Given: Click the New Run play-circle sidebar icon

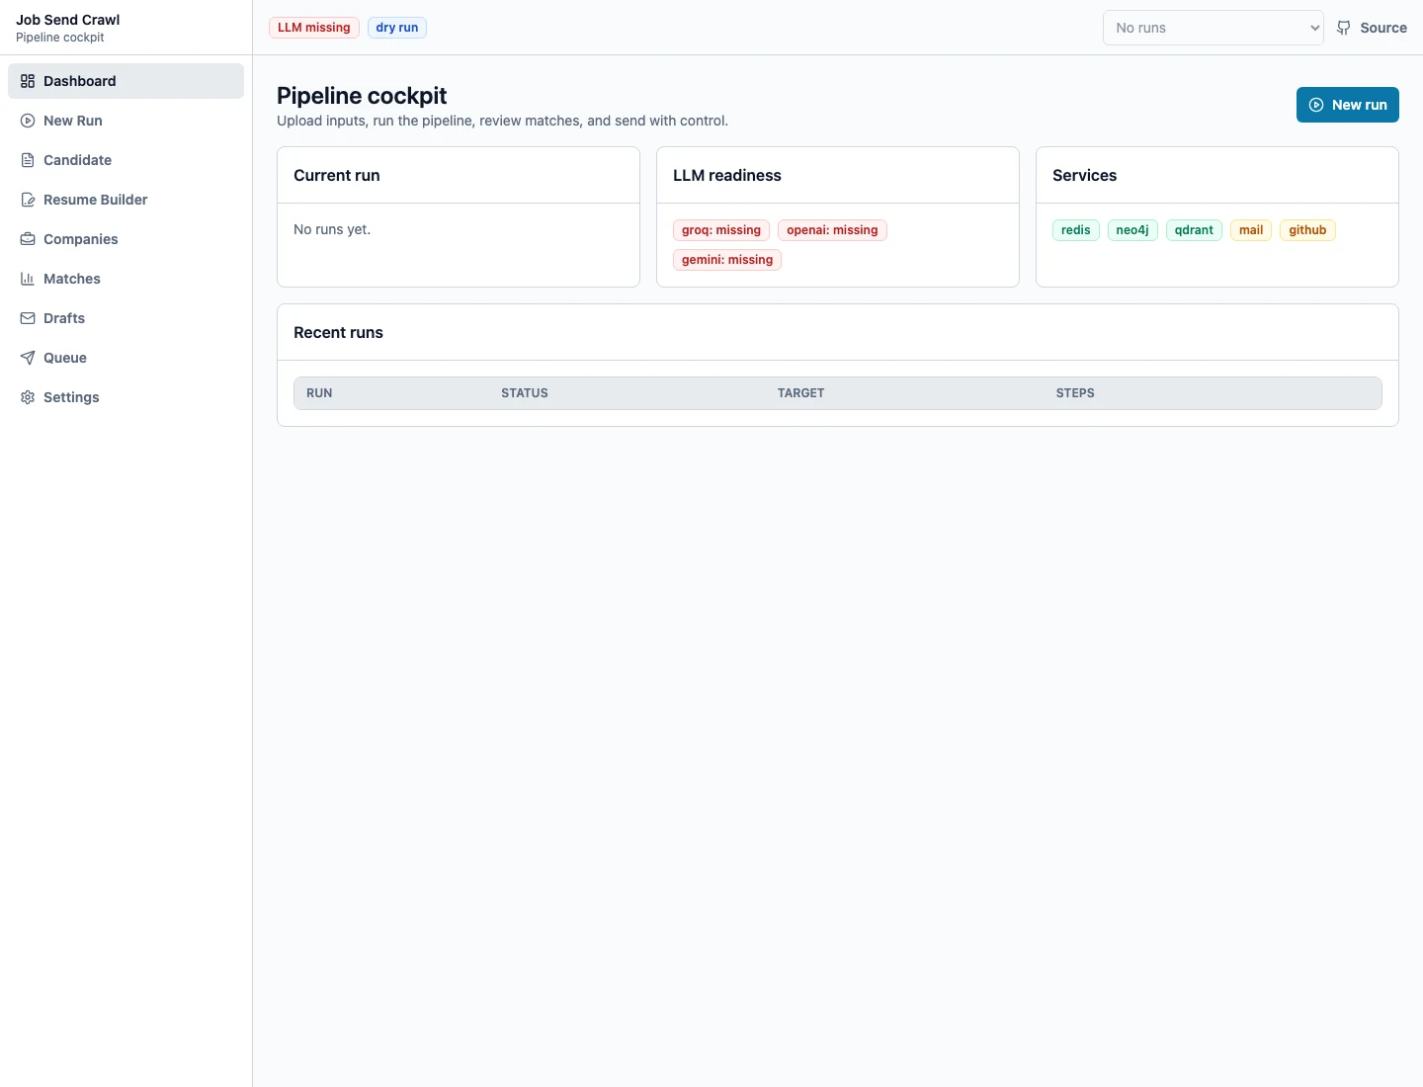Looking at the screenshot, I should 28,121.
